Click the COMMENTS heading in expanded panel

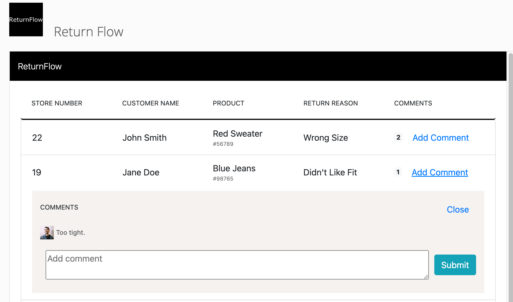coord(59,207)
